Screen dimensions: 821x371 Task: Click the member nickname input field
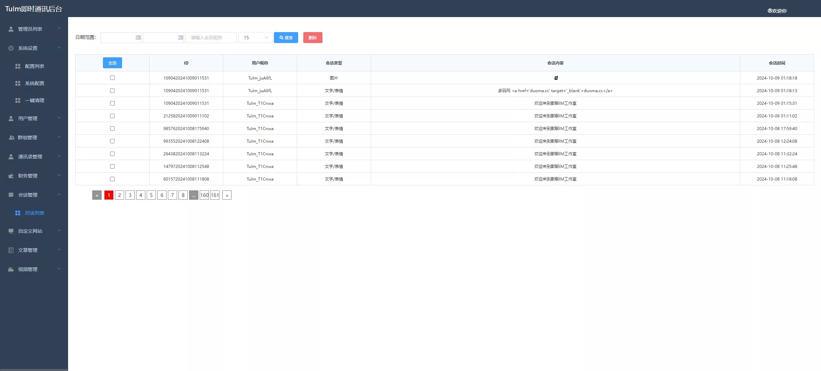[211, 38]
